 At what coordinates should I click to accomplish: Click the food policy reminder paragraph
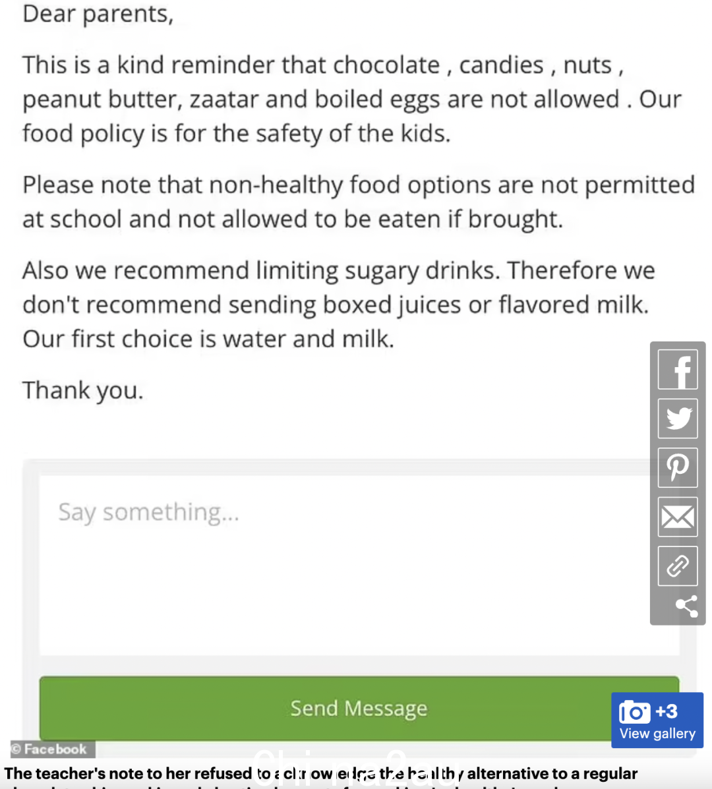point(352,99)
